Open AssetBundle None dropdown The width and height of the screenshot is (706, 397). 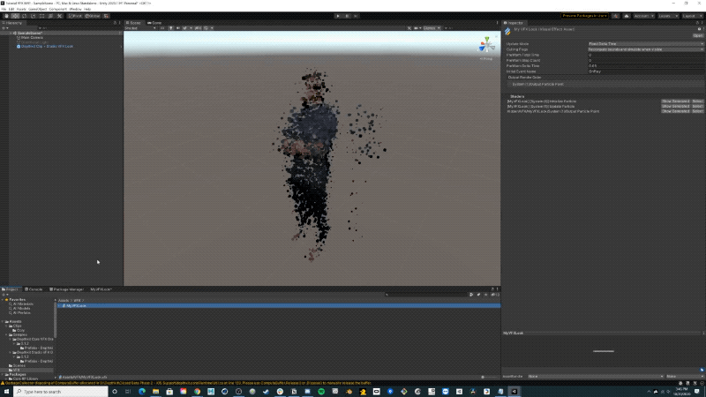[x=596, y=377]
